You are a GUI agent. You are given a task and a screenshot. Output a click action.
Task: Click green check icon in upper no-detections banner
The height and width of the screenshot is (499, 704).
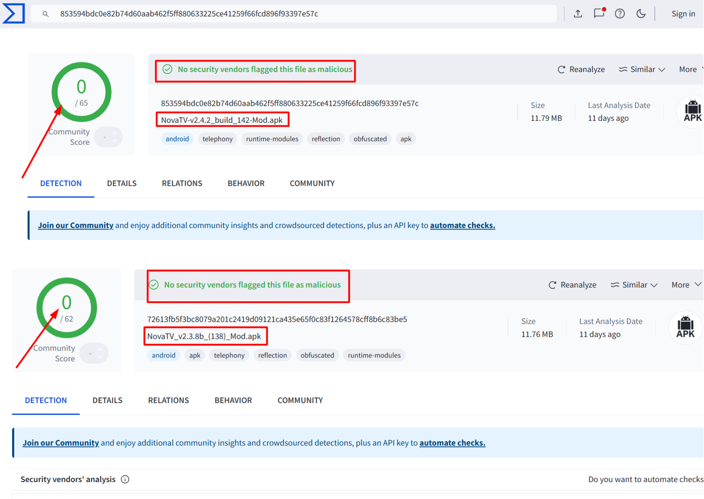click(167, 69)
